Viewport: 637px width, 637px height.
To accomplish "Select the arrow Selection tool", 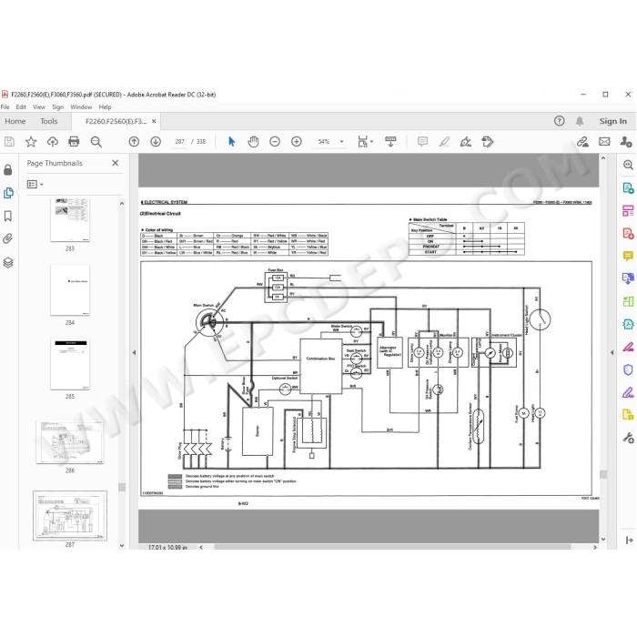I will (231, 142).
